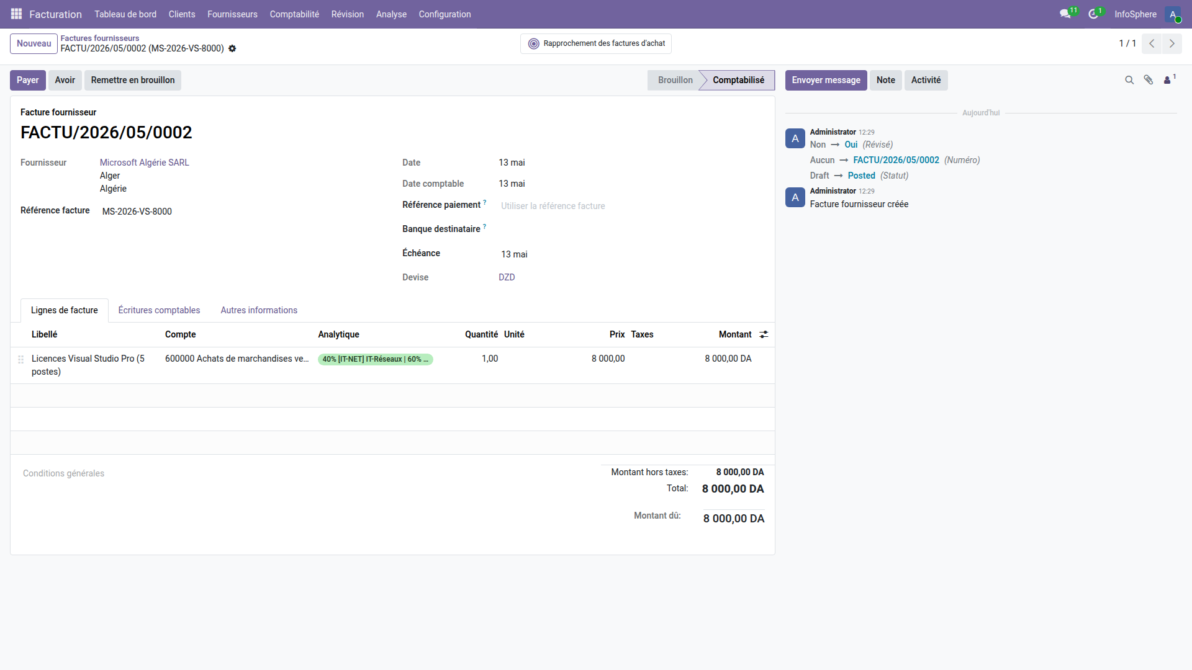
Task: Open the Microsoft Algérie SARL supplier link
Action: click(145, 163)
